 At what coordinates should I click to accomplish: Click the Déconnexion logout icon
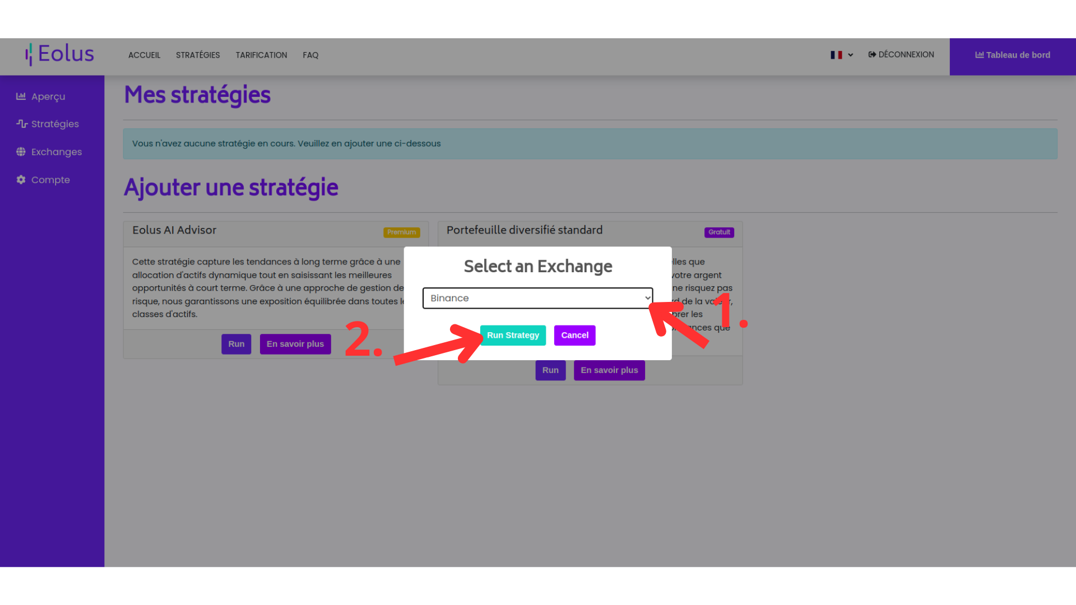click(872, 54)
